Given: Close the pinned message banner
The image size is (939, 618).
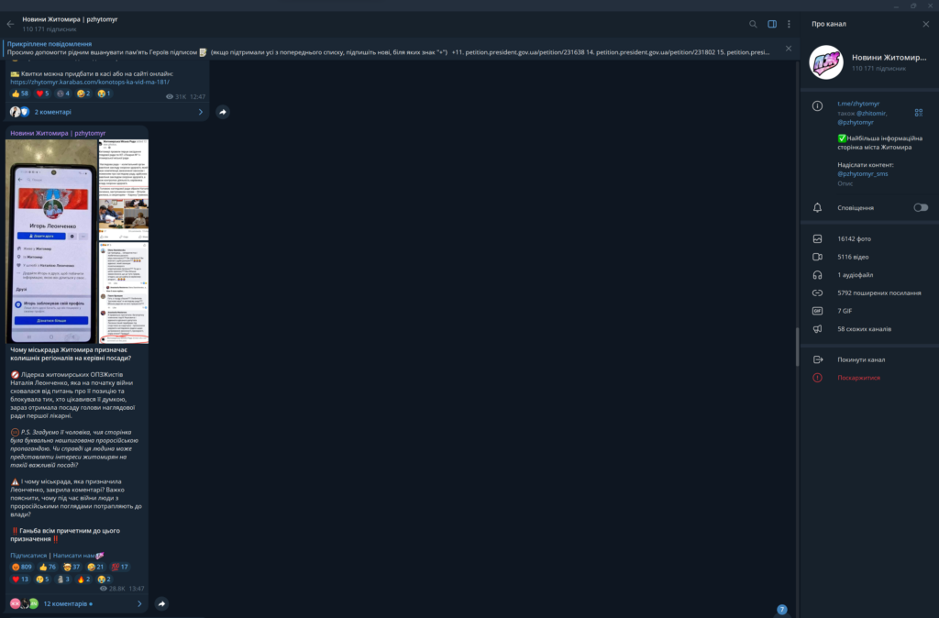Looking at the screenshot, I should tap(789, 48).
